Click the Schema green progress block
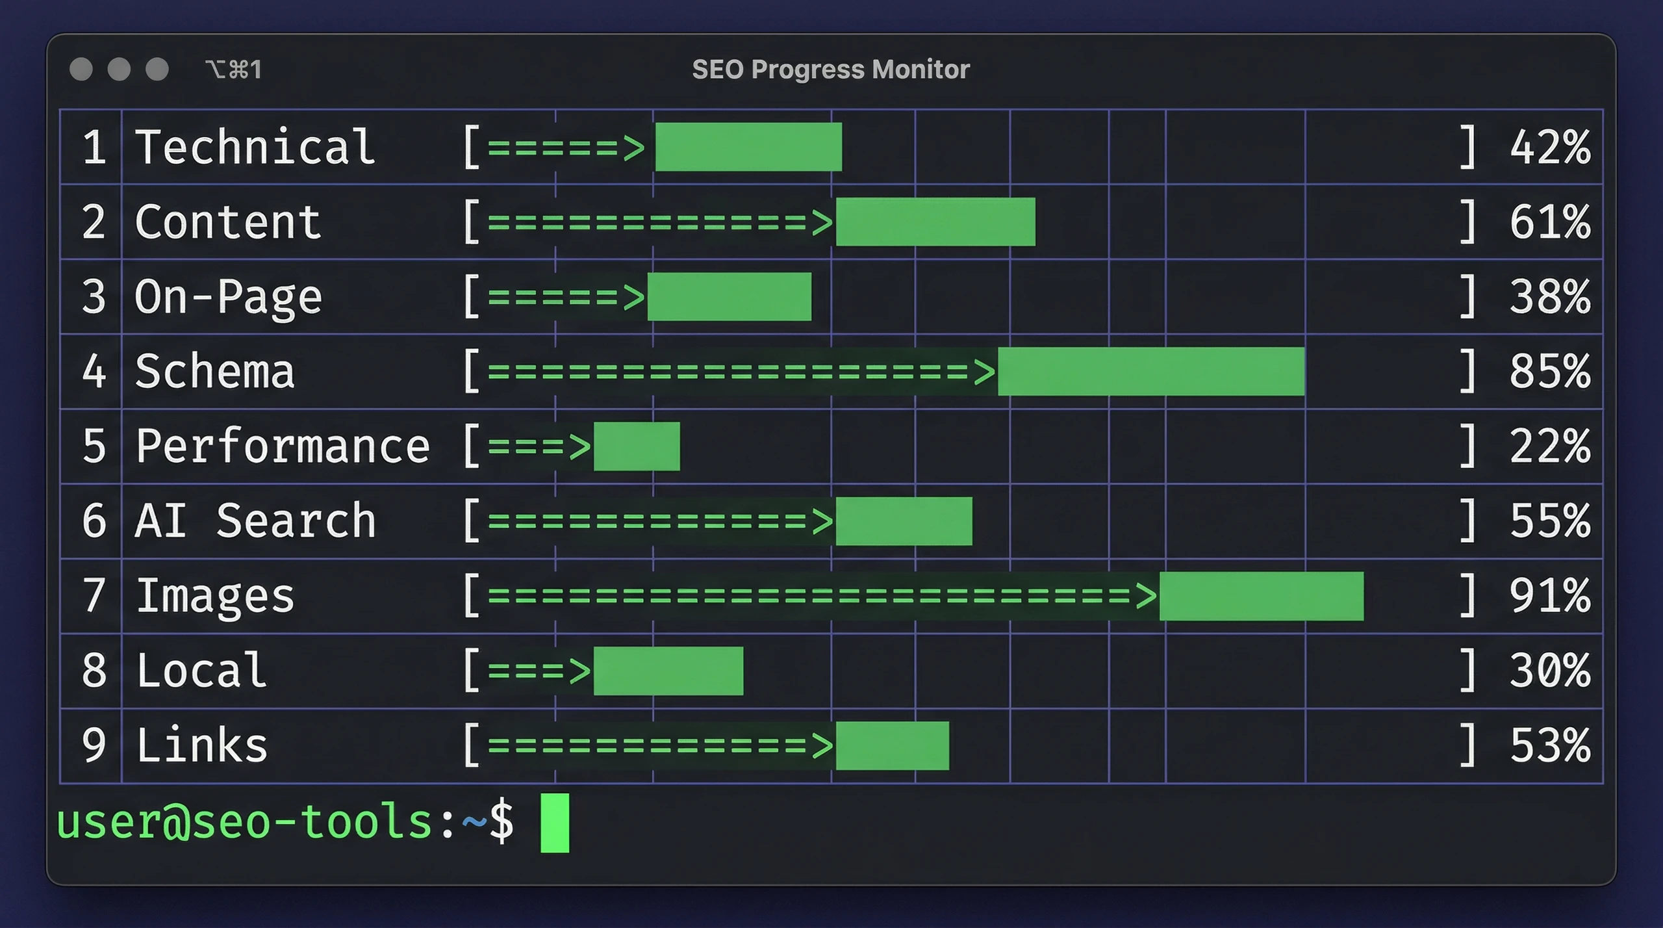Image resolution: width=1663 pixels, height=928 pixels. 1151,371
